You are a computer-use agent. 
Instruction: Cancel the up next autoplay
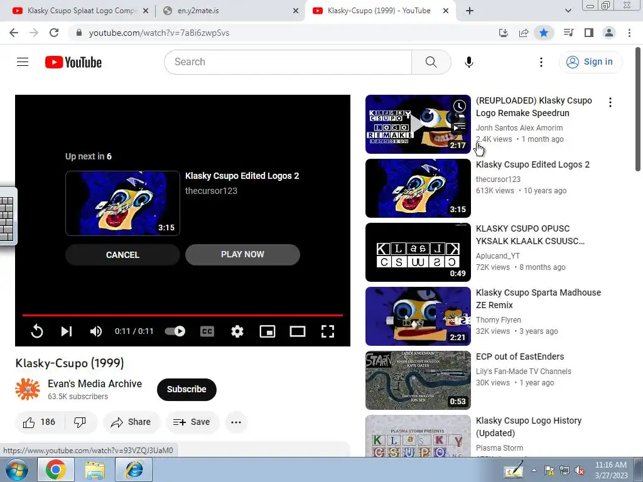pos(122,255)
